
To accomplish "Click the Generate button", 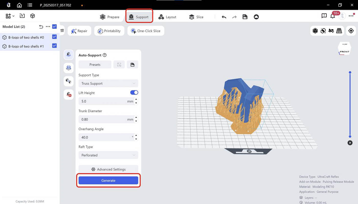I will coord(108,180).
